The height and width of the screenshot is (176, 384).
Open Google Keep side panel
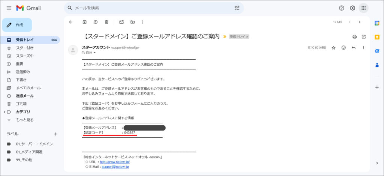(377, 37)
